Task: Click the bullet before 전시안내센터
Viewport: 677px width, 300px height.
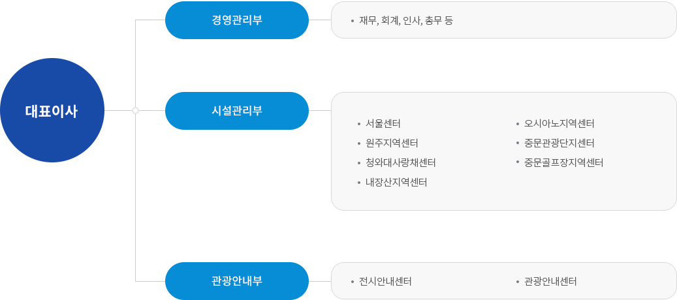Action: 353,282
